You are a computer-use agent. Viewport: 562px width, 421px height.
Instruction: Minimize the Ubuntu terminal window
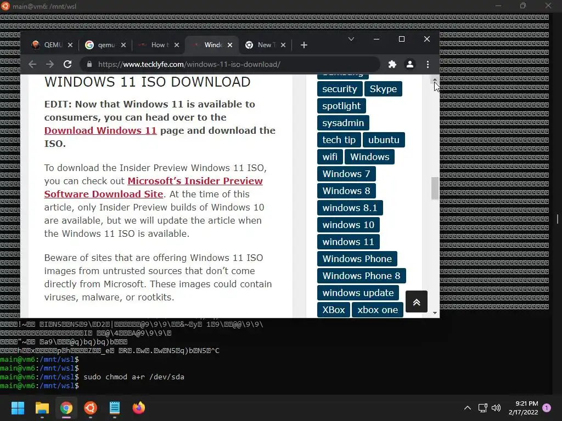(x=498, y=5)
